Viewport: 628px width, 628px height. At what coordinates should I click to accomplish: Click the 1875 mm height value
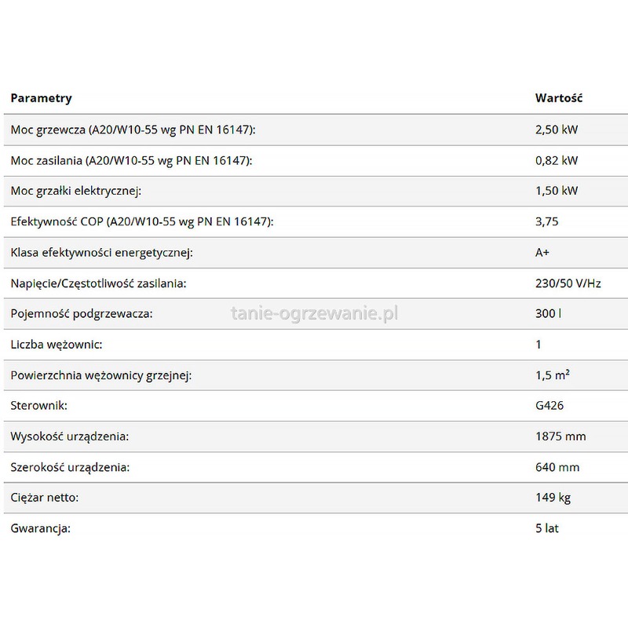pos(560,436)
